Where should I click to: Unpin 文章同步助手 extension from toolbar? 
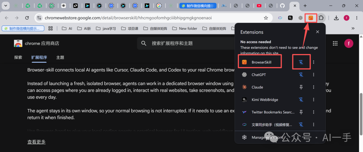click(301, 124)
